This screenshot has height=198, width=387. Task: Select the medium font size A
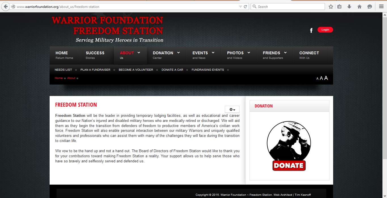(322, 78)
